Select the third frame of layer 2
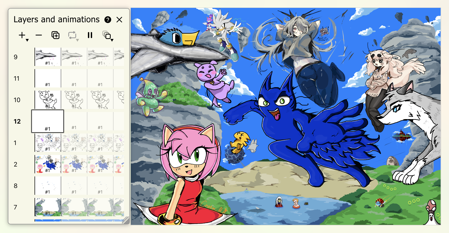 click(x=100, y=164)
